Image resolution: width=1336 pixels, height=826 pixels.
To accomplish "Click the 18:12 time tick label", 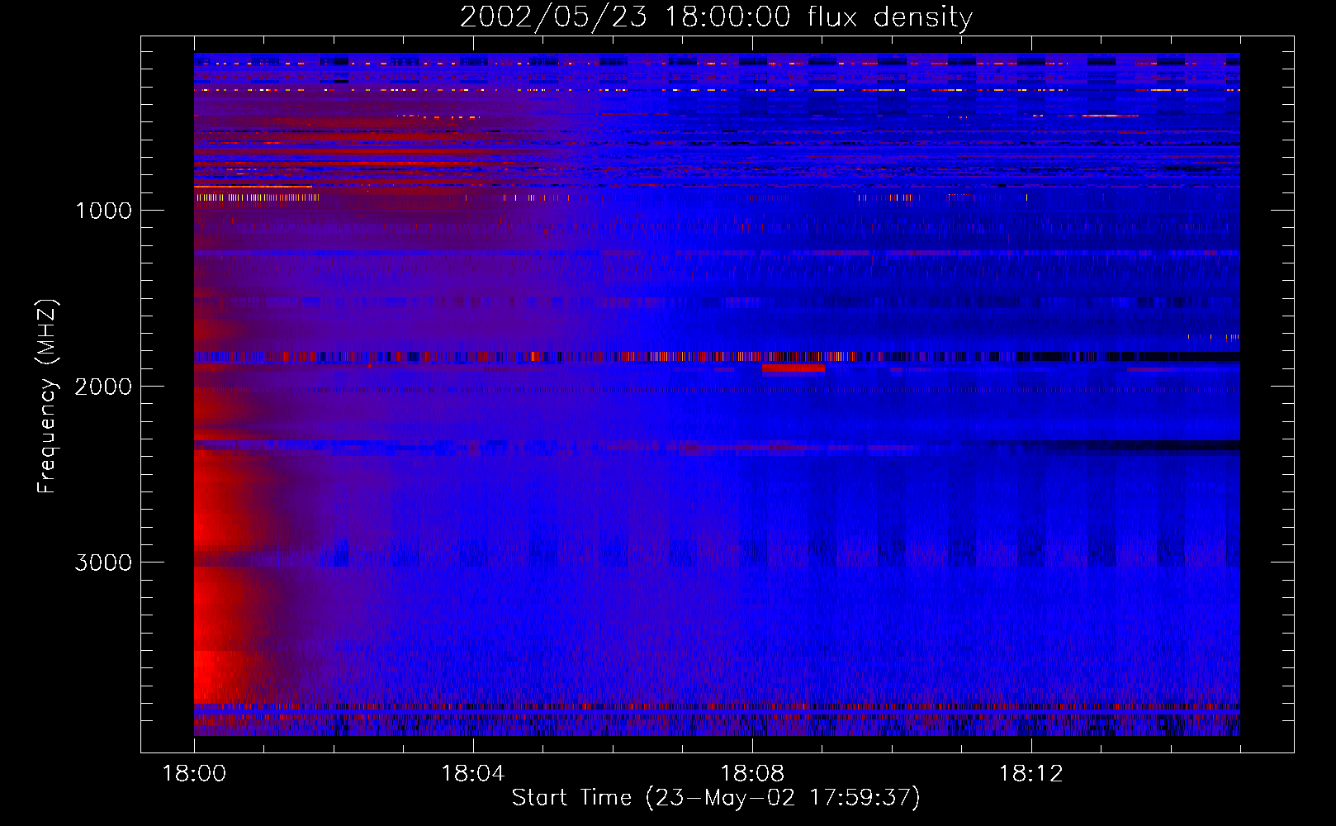I will pos(1031,773).
